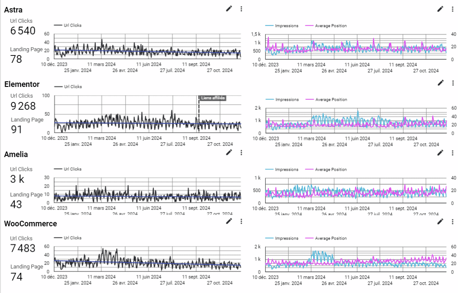The width and height of the screenshot is (458, 293).
Task: Select the Astra Url Clicks 6 540 scorecard
Action: point(23,31)
